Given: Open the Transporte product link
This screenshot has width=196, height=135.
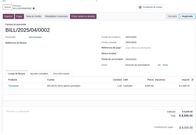Looking at the screenshot, I should (x=13, y=86).
